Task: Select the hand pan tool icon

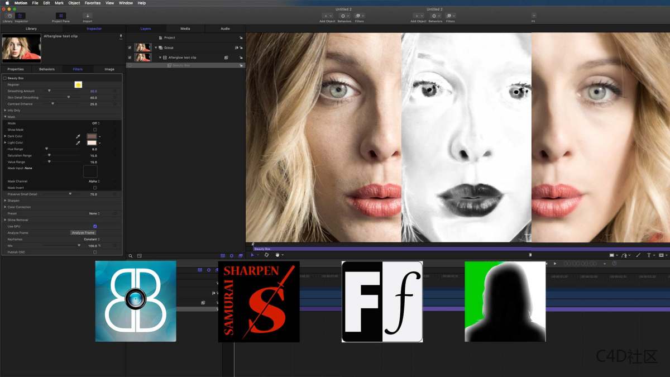Action: click(277, 255)
